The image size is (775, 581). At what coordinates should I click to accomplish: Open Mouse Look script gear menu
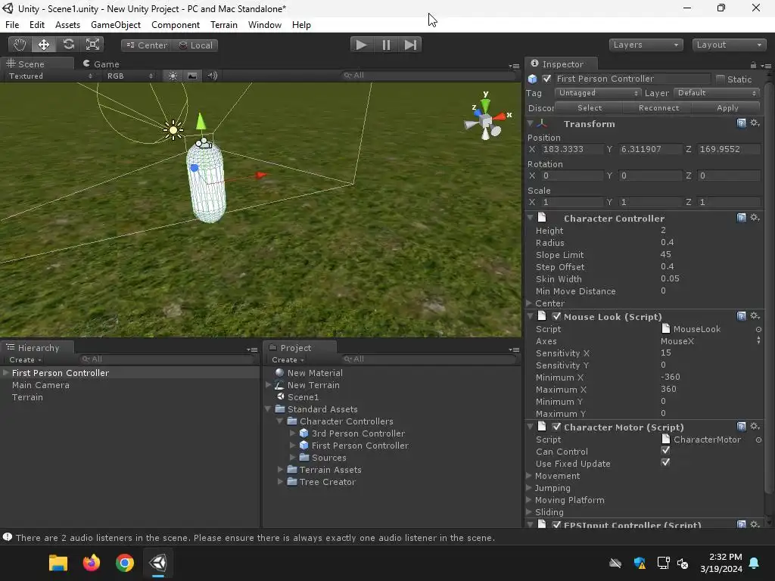755,315
